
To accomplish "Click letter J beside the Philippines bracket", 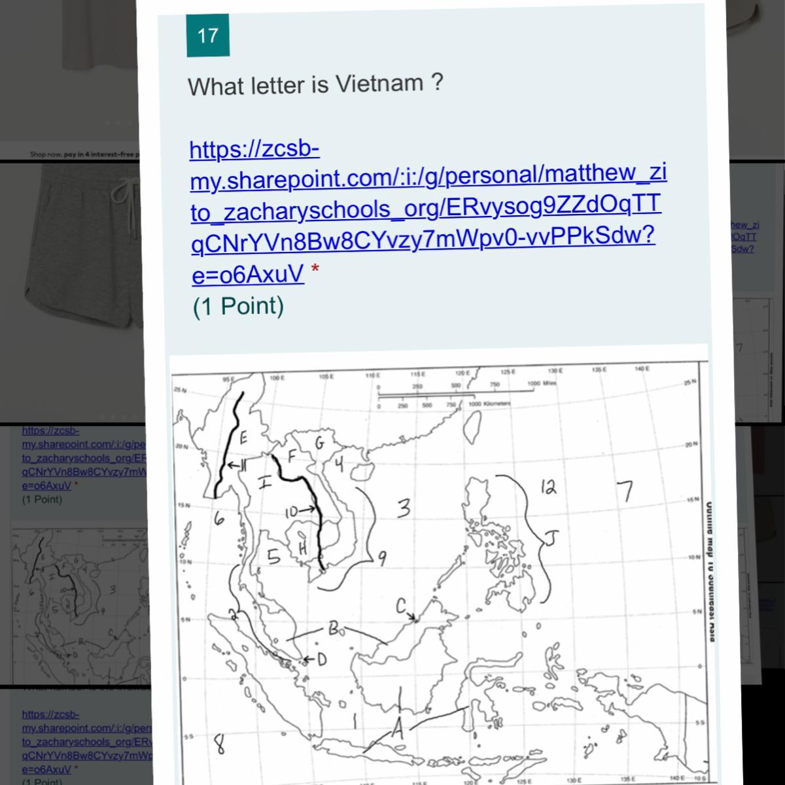I will pos(553,538).
